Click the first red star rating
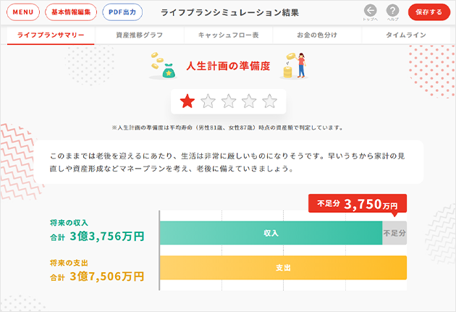 click(187, 101)
